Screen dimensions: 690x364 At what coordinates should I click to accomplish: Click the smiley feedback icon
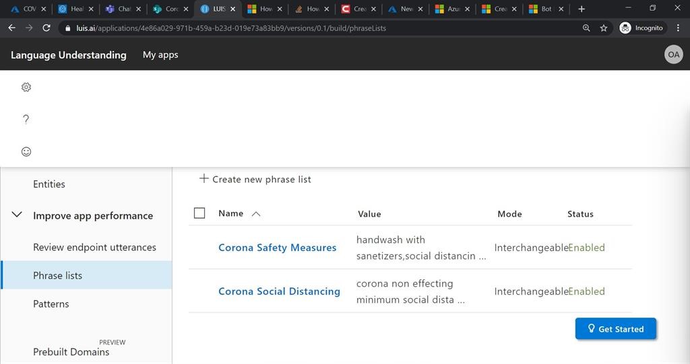click(26, 151)
